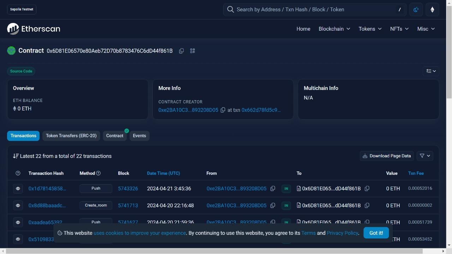The height and width of the screenshot is (254, 452).
Task: Select the Transactions tab
Action: [23, 136]
